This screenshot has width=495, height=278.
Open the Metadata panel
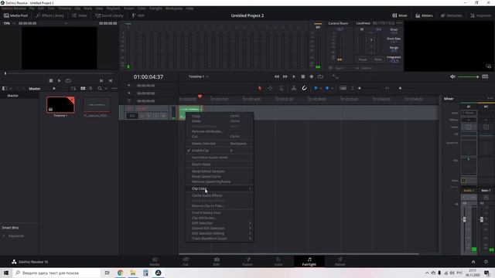(451, 15)
